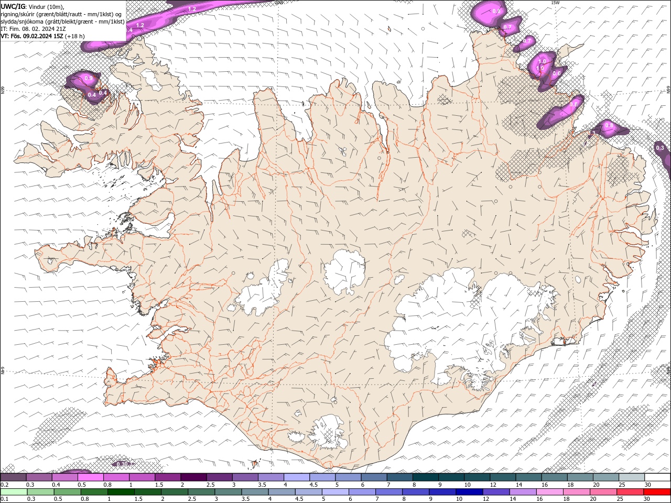This screenshot has width=671, height=503.
Task: Click the 0.3 value at right edge of map
Action: tap(660, 148)
